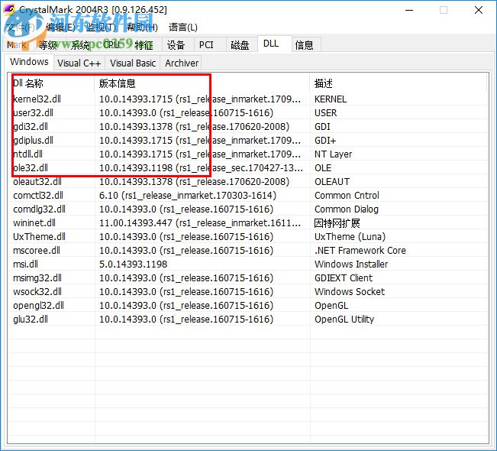Open the 帮助(H) menu
This screenshot has height=451, width=497.
[142, 28]
